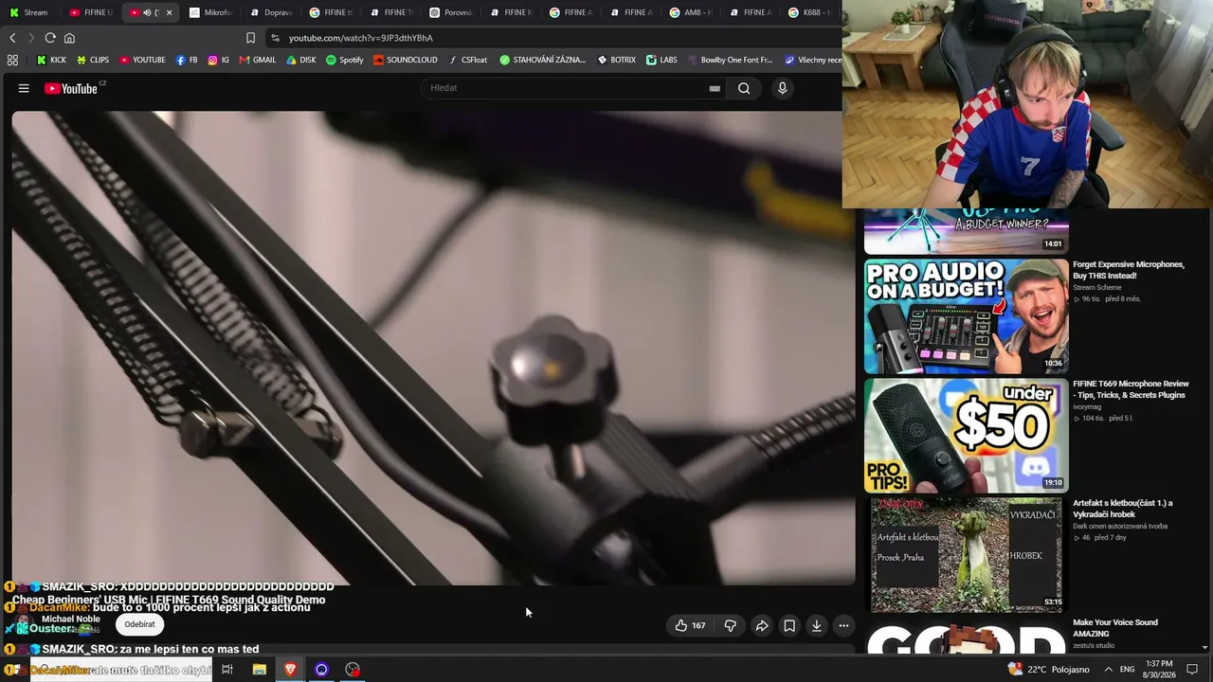
Task: Open the GMAIL bookmark
Action: tap(258, 60)
